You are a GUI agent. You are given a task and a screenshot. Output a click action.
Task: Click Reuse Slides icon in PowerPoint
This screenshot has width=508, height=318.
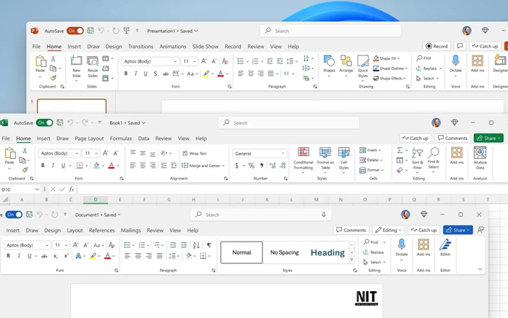[x=93, y=61]
